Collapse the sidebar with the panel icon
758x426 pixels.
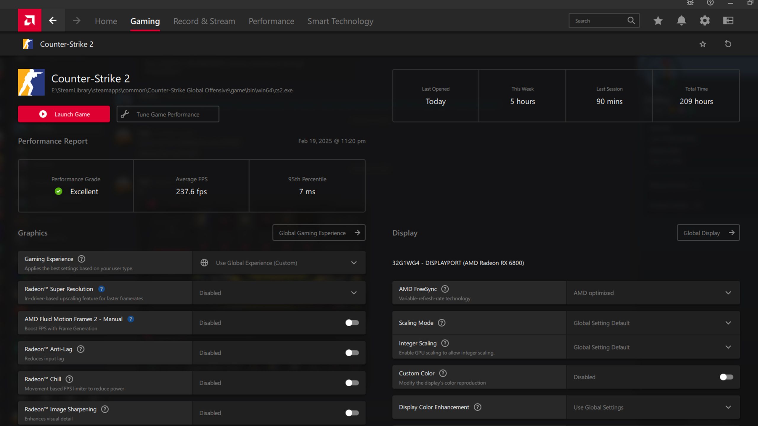[x=728, y=20]
